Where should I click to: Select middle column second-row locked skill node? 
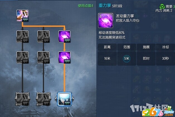43,57
